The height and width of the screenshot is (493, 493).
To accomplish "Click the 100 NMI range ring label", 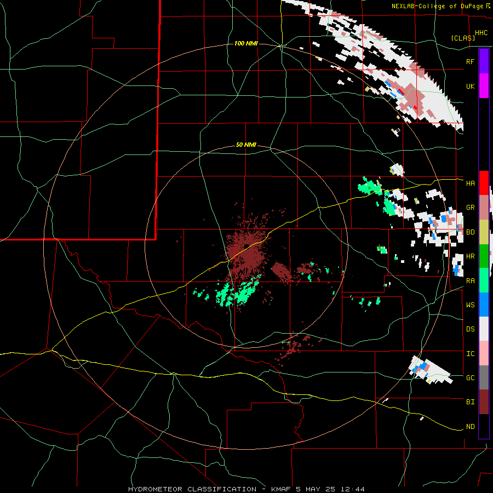I will click(x=246, y=43).
